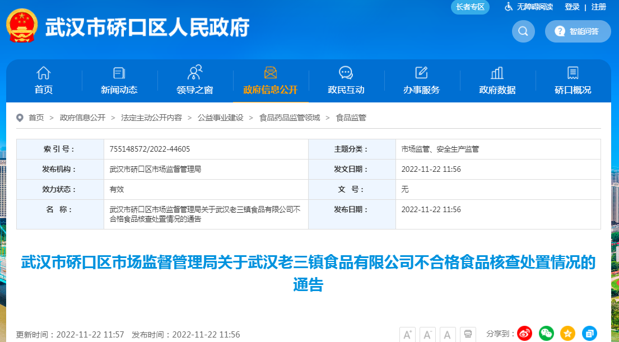This screenshot has height=342, width=619.
Task: Open the 硚口概况 navigation item
Action: click(x=573, y=80)
